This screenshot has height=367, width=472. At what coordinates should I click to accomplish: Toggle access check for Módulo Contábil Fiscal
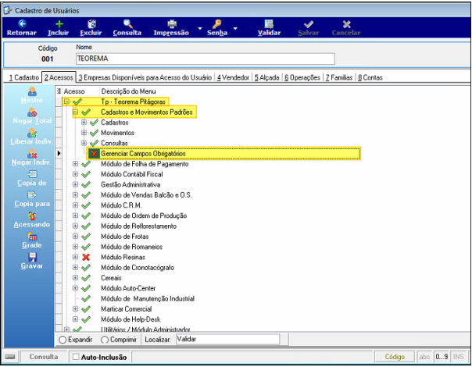point(86,174)
